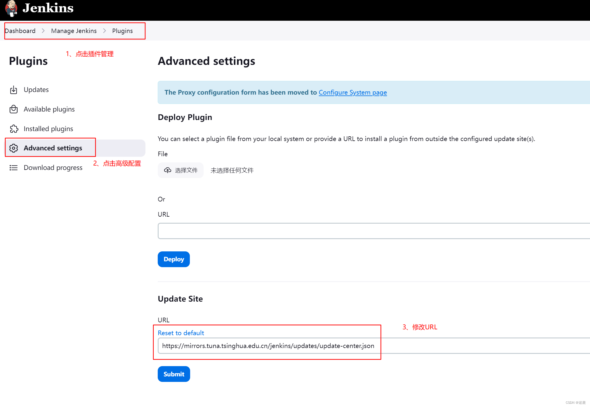590x407 pixels.
Task: Select Advanced settings sidebar item
Action: coord(75,148)
